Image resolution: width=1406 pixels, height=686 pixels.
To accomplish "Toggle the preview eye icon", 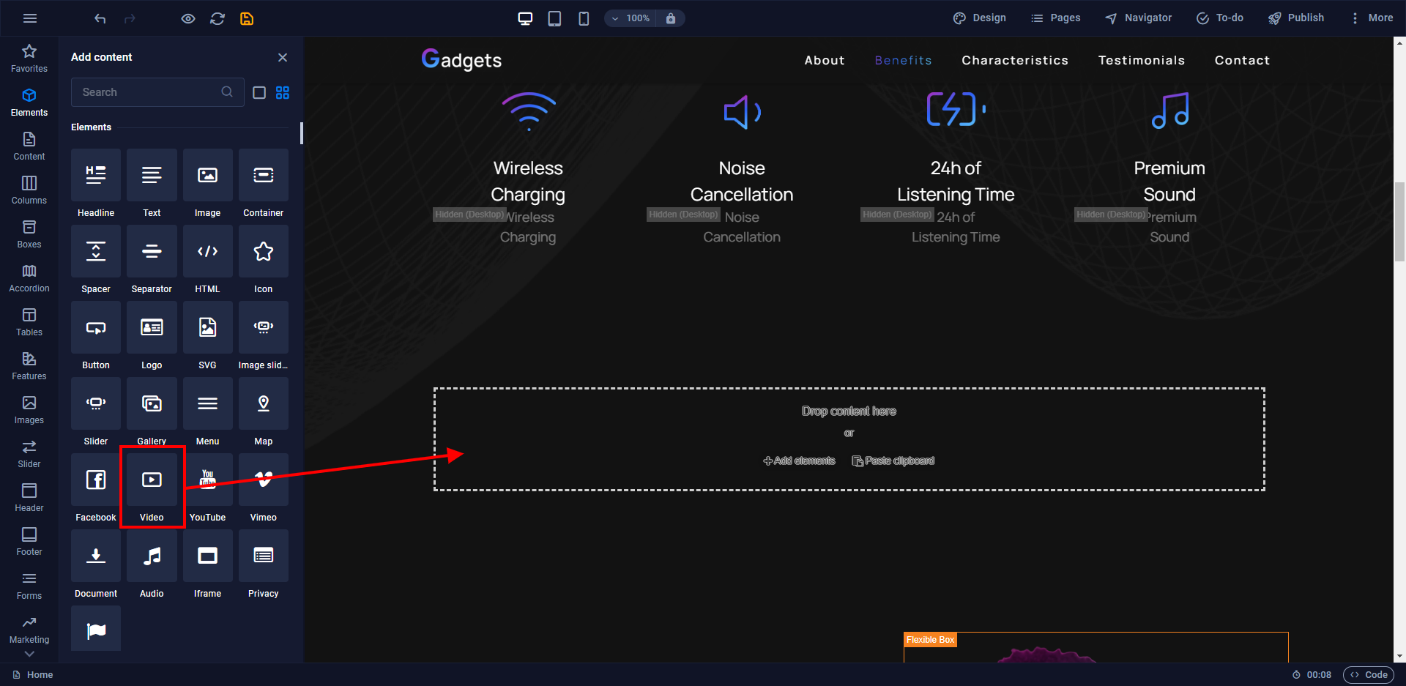I will 188,18.
